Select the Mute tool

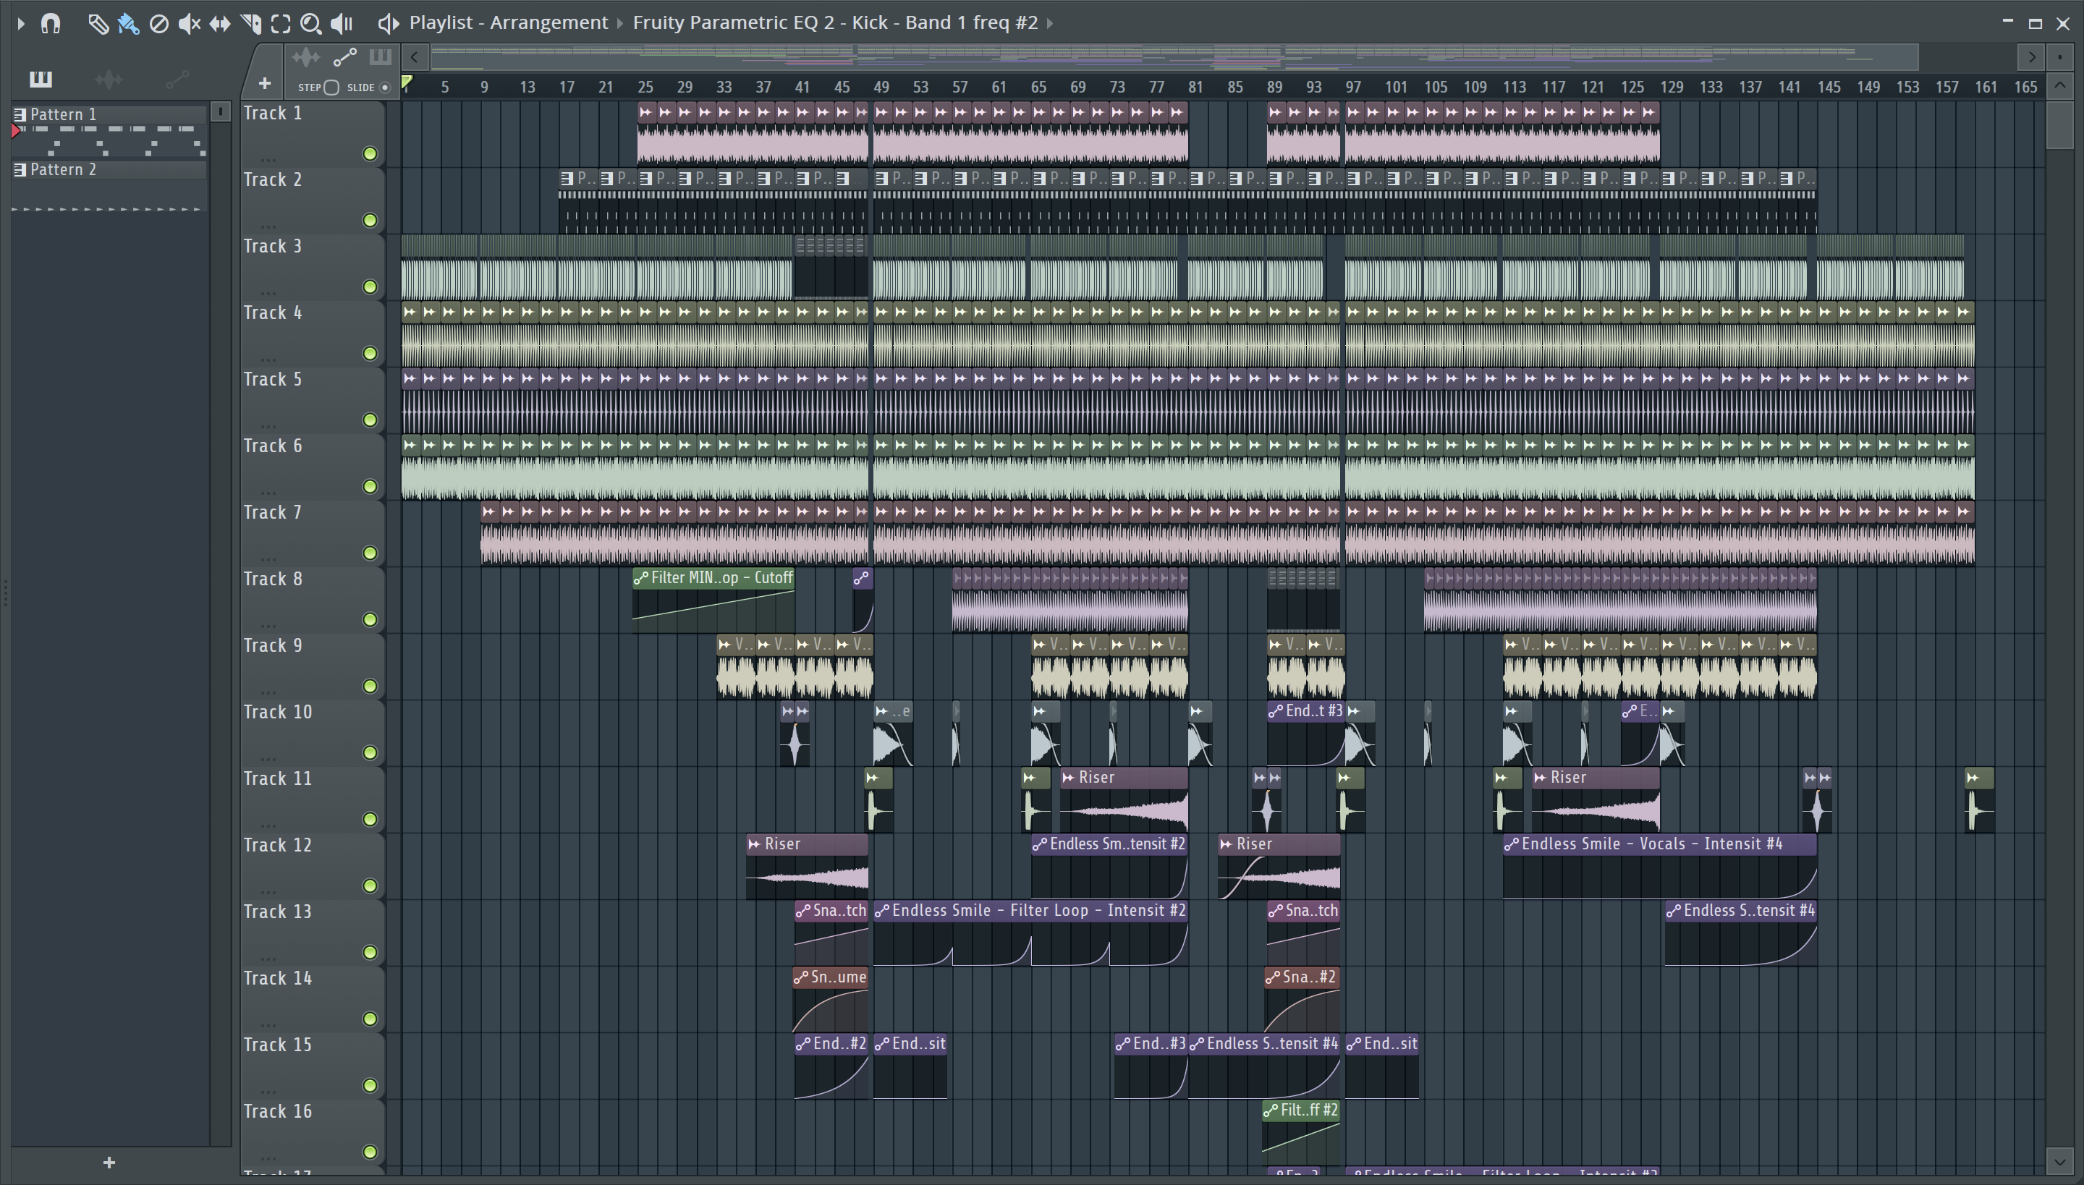tap(189, 24)
